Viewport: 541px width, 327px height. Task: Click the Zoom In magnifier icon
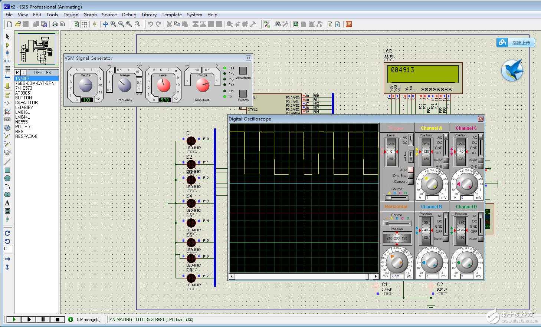(x=113, y=24)
